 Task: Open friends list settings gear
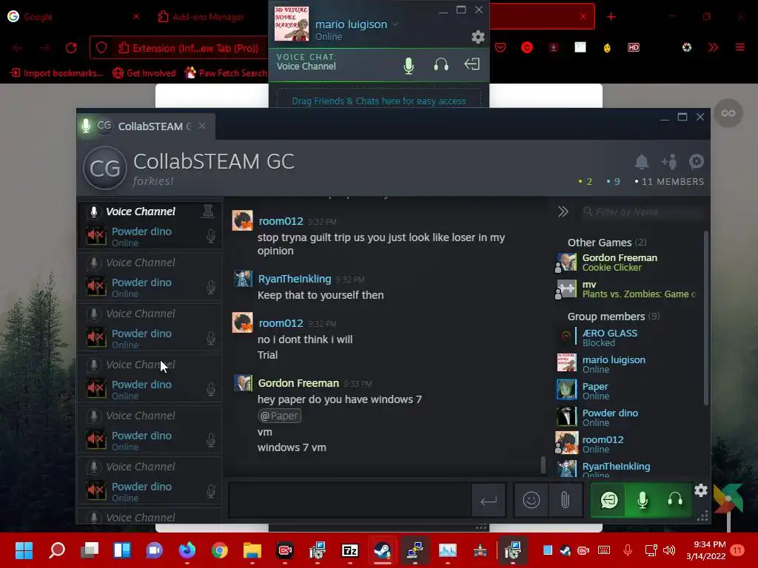click(477, 37)
